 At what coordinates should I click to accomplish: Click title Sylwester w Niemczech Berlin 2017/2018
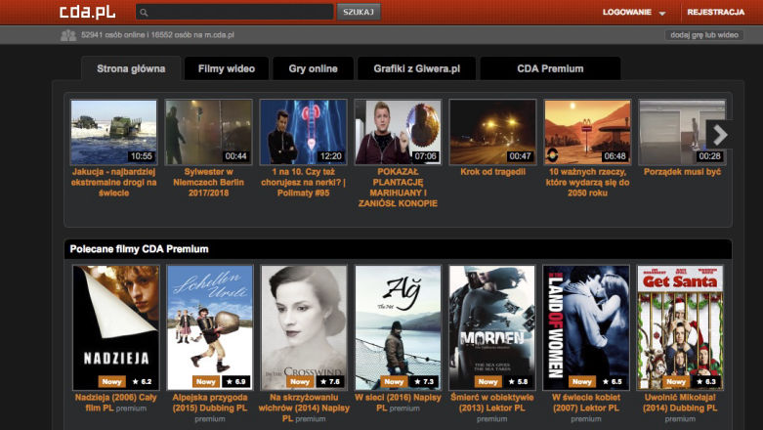(208, 182)
